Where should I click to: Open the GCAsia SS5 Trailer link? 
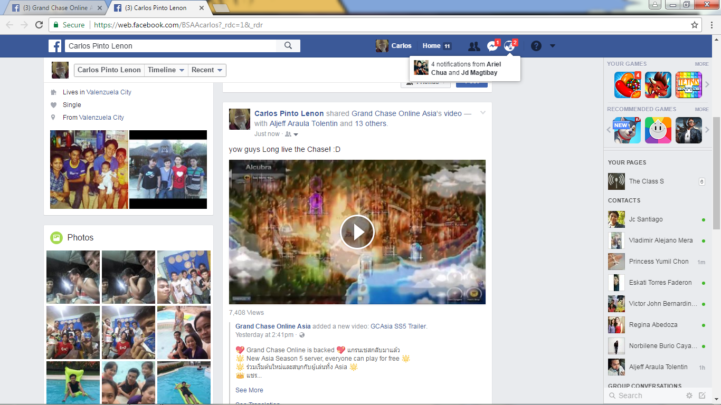point(399,326)
